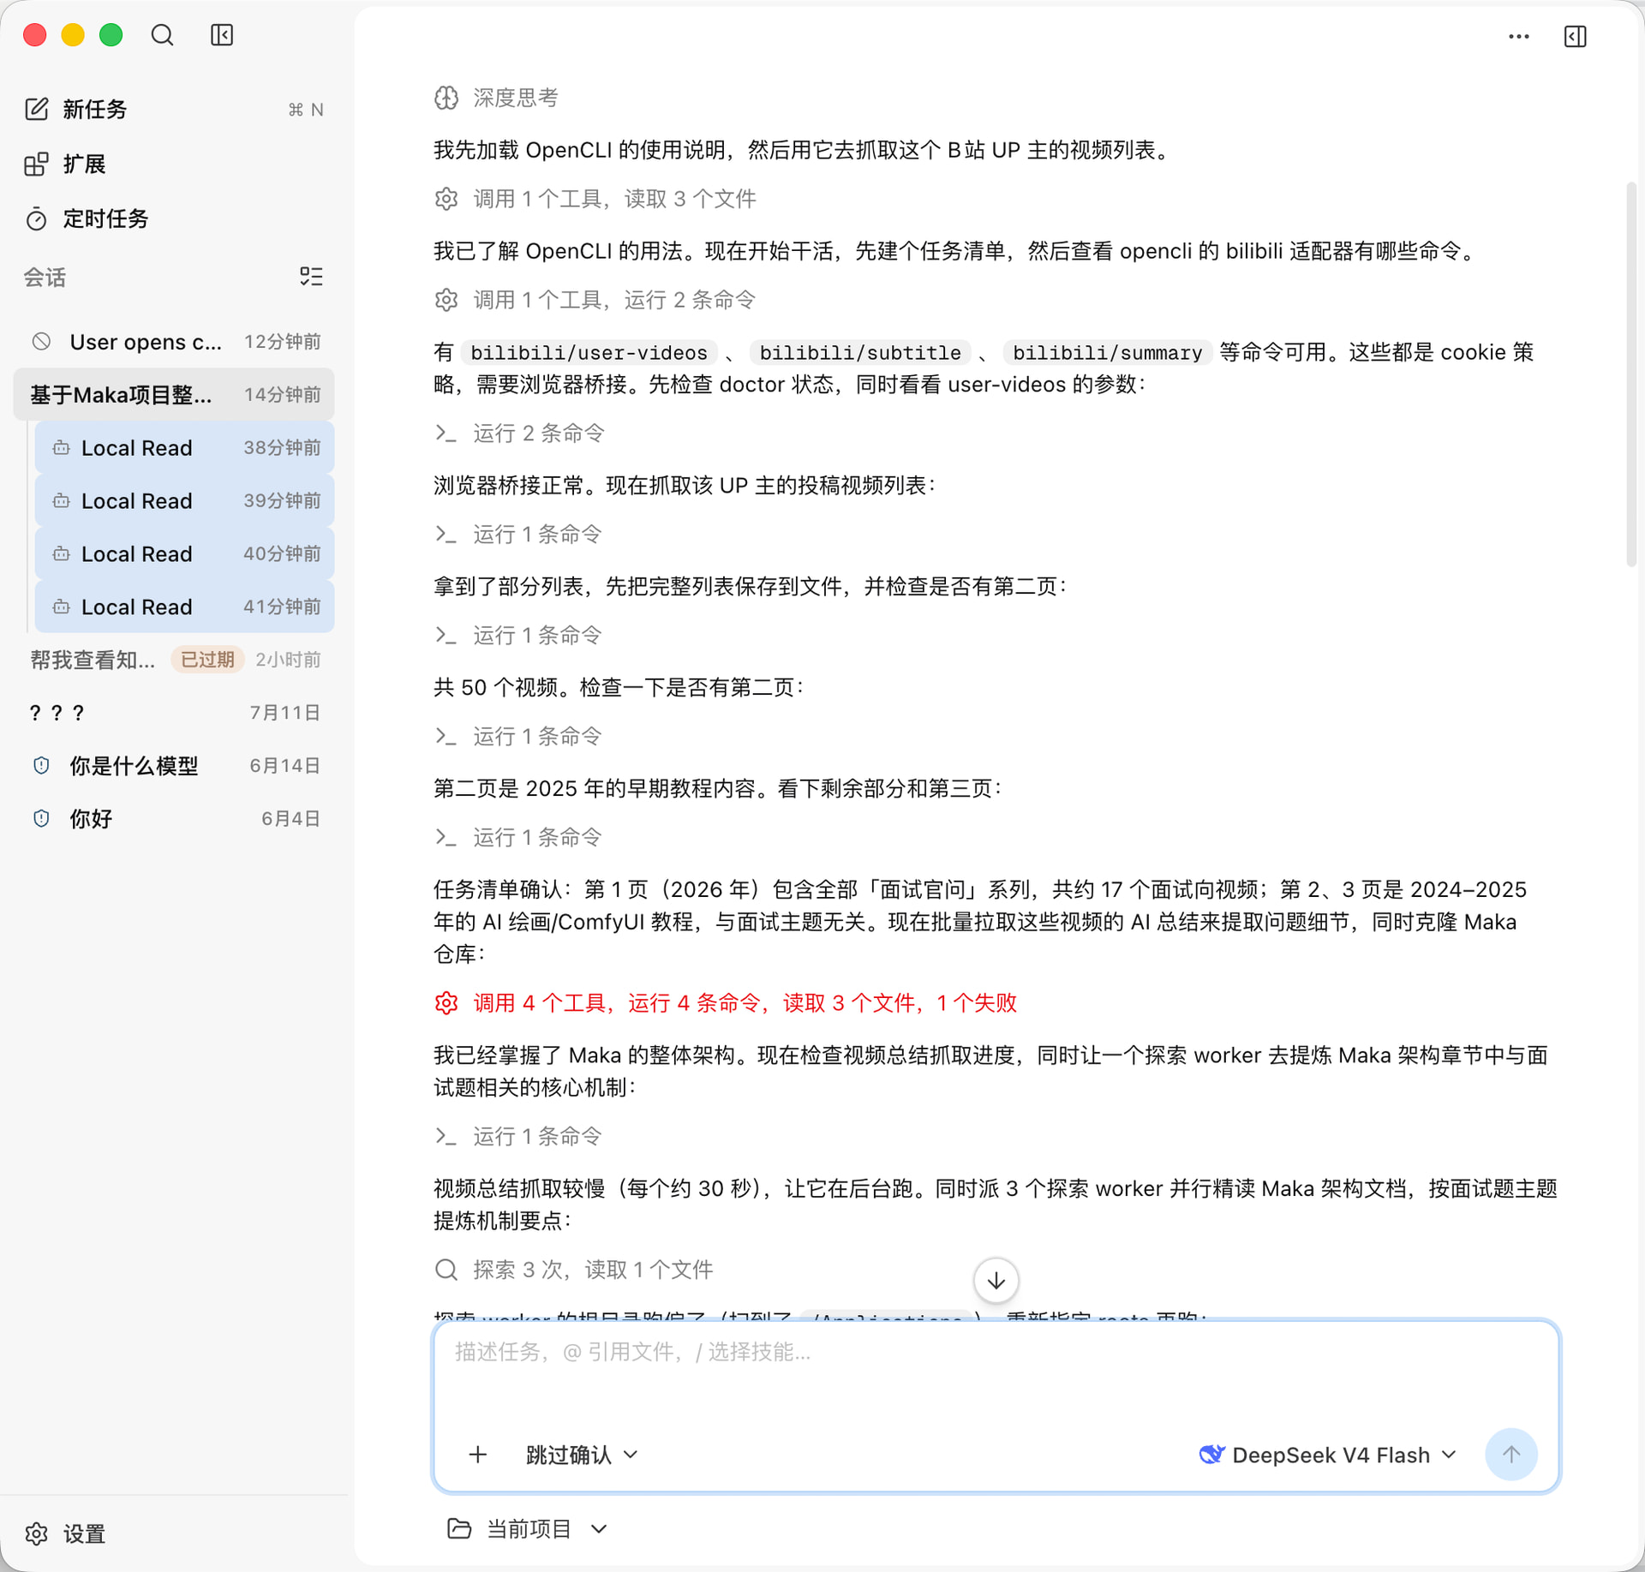This screenshot has height=1572, width=1645.
Task: Click the DeepSeek whale logo icon
Action: pyautogui.click(x=1211, y=1455)
